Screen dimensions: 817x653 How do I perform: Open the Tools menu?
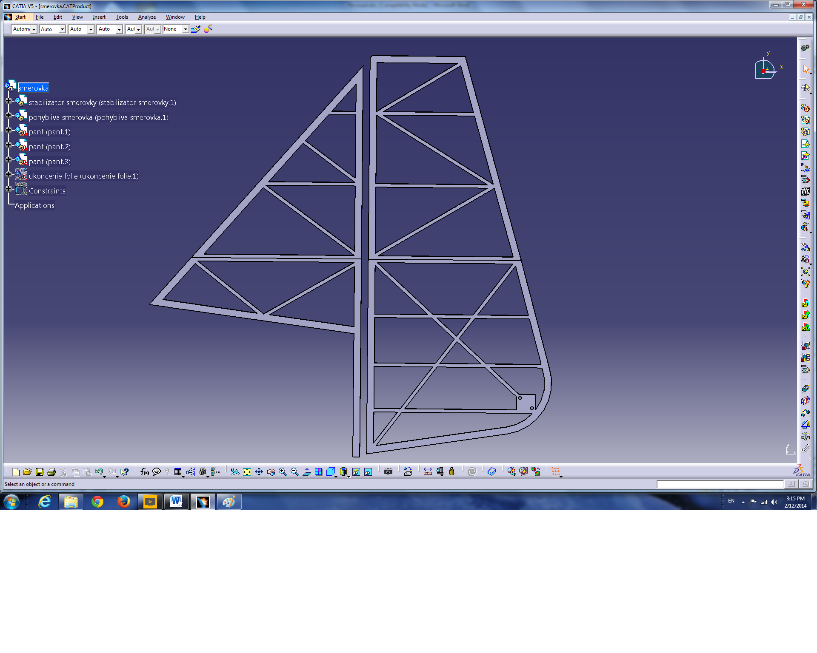pos(122,17)
